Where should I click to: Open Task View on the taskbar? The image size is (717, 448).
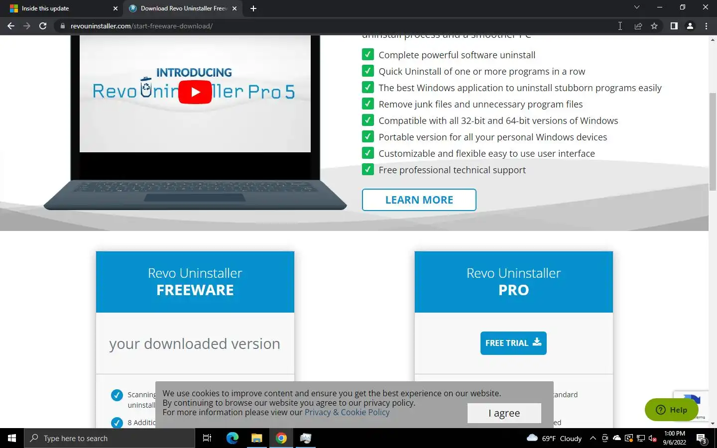207,438
